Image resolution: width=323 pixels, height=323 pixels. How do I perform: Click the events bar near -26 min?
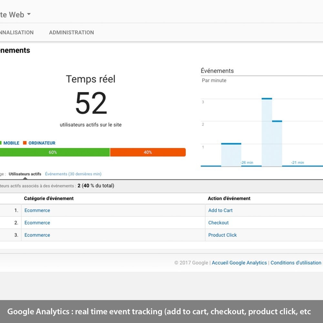pyautogui.click(x=231, y=154)
